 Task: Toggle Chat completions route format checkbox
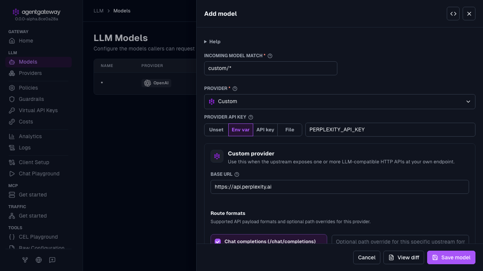pyautogui.click(x=218, y=242)
